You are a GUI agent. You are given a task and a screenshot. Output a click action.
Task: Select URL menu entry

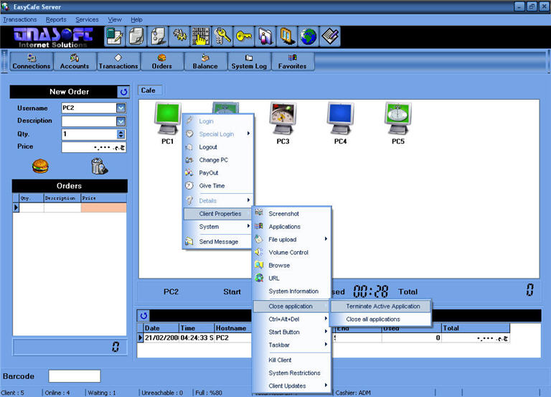click(x=292, y=278)
